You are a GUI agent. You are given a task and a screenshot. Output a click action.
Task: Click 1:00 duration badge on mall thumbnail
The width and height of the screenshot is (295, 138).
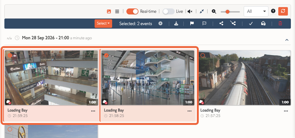coord(92,102)
